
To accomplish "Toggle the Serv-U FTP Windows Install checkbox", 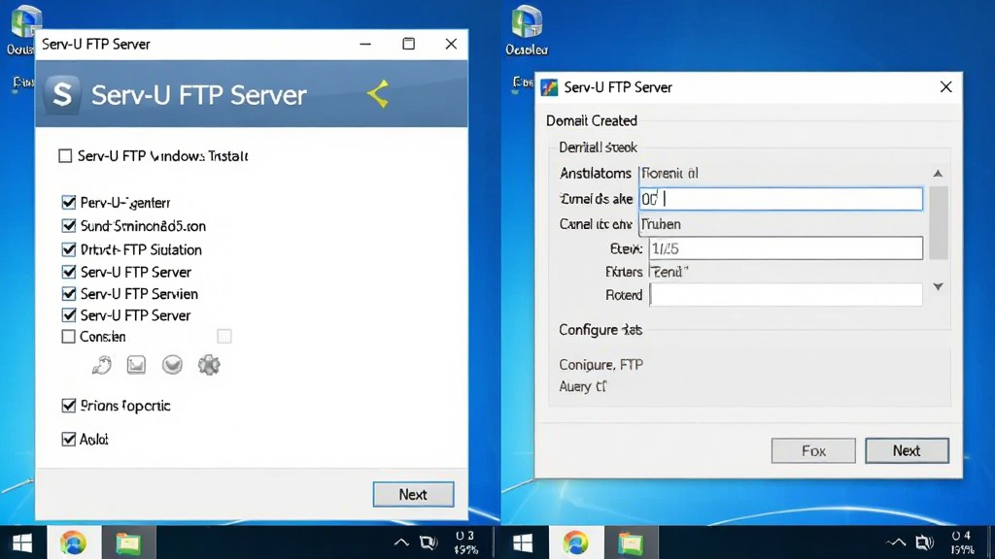I will point(65,156).
